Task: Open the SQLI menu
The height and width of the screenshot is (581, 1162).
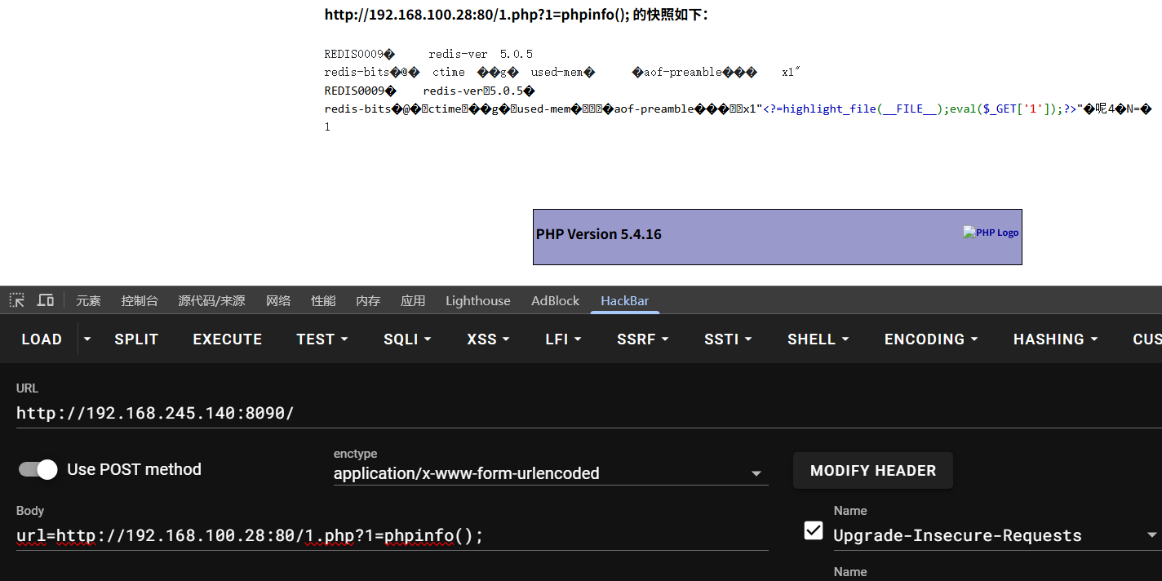Action: [407, 339]
